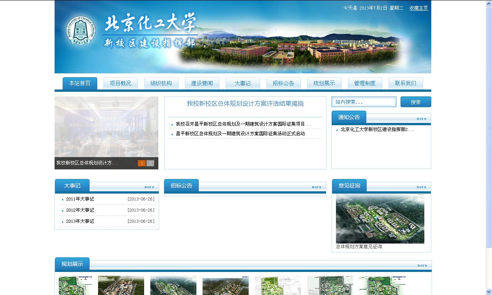Open headline 我校新校区总体规划设计方案评选结果揭晓
Image resolution: width=492 pixels, height=295 pixels.
245,104
